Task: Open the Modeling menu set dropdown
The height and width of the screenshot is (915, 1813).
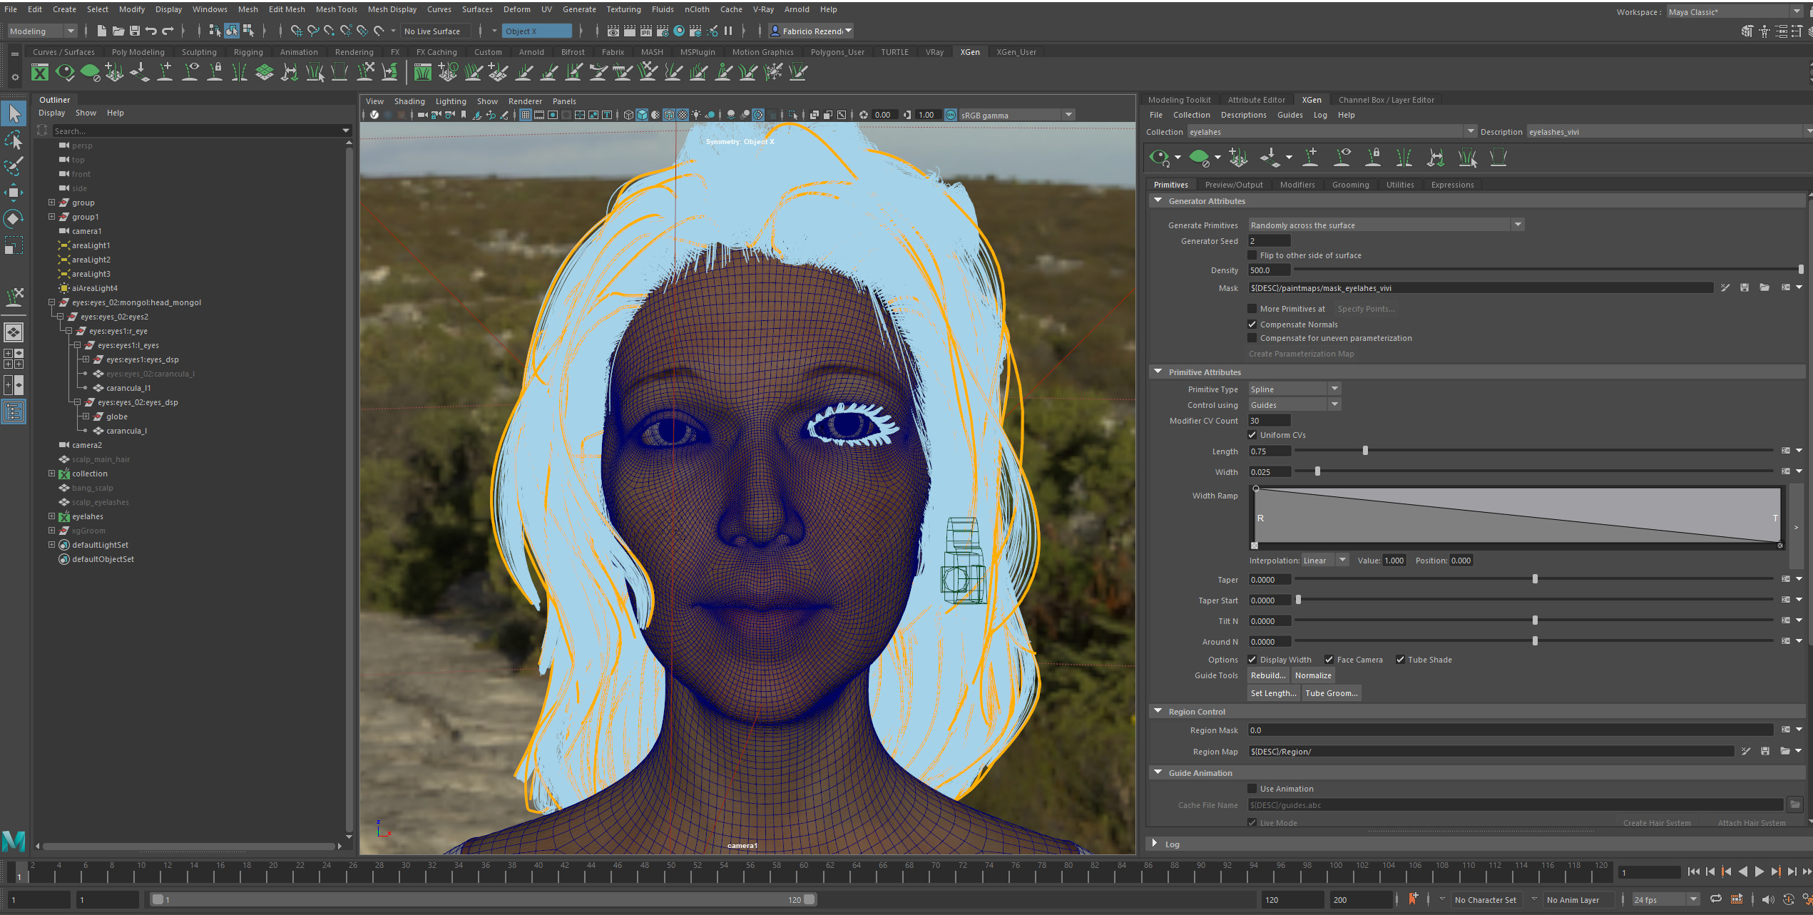Action: pos(41,31)
